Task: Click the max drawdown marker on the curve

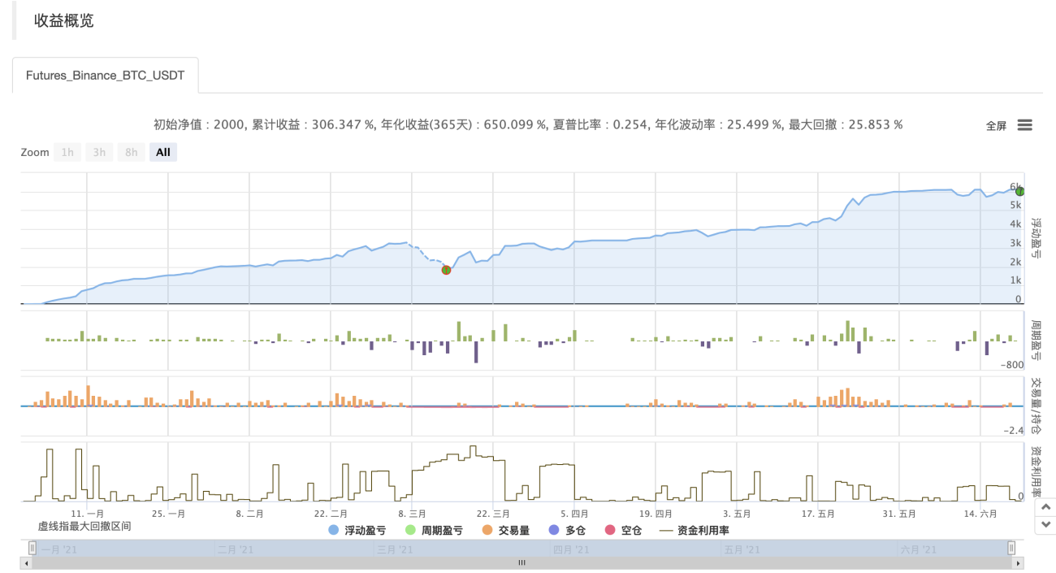Action: (446, 270)
